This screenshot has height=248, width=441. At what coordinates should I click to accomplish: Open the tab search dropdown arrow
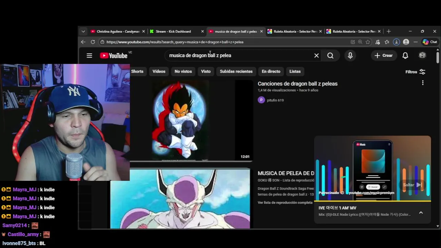[83, 31]
